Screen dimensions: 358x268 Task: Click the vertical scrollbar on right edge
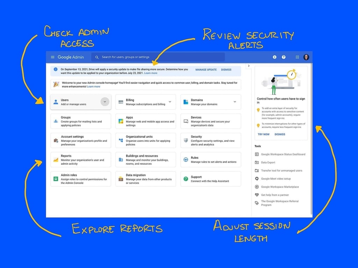click(312, 139)
